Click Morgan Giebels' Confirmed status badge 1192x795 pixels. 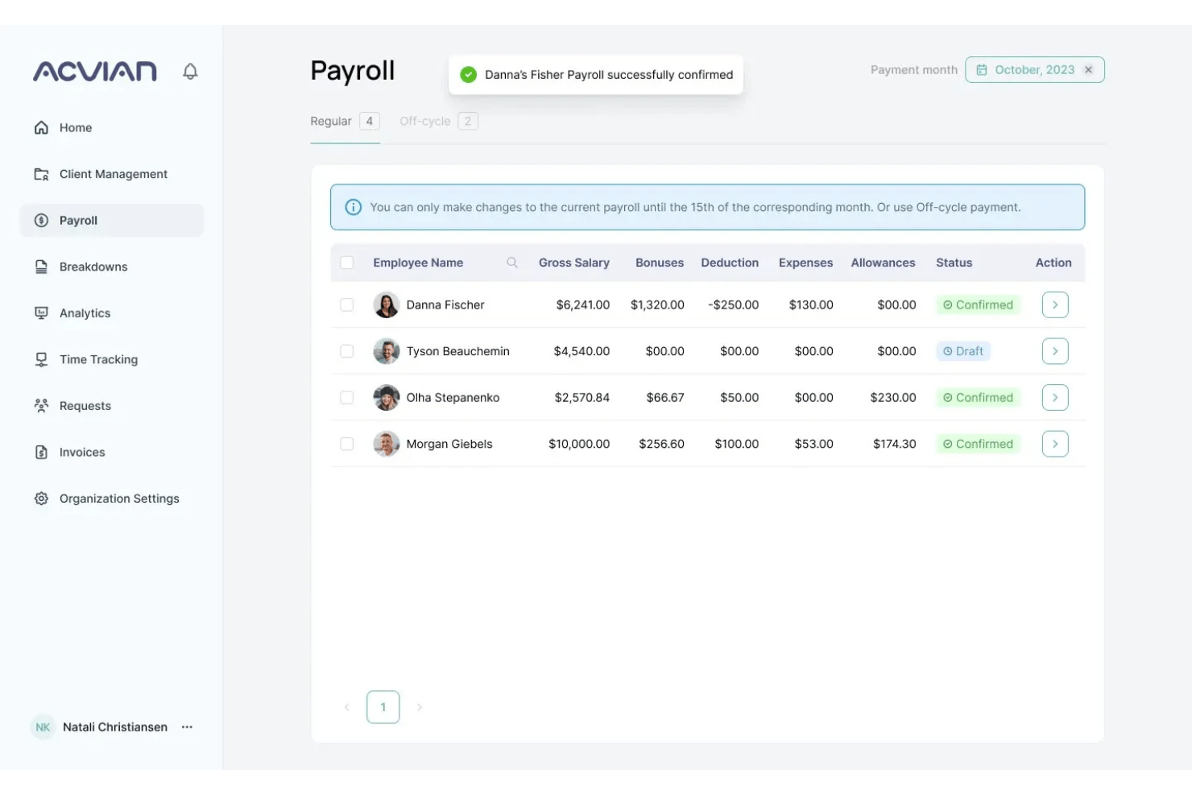pyautogui.click(x=979, y=444)
